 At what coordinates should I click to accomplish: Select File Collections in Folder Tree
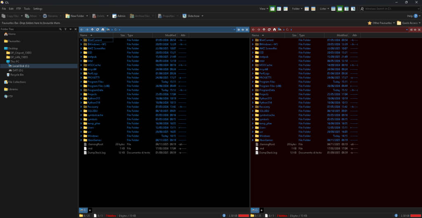pos(15,82)
